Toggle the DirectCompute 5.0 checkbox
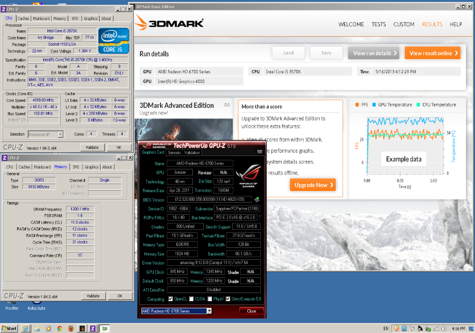This screenshot has width=475, height=333. coord(228,299)
